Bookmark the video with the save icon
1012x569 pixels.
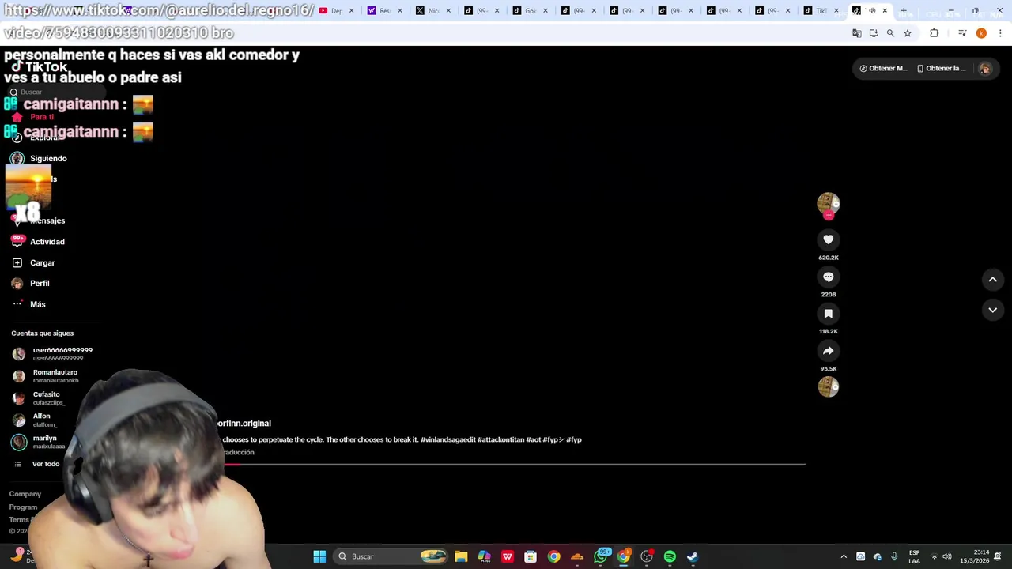[828, 314]
